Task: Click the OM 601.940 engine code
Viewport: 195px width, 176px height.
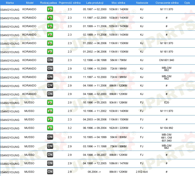Action: 166,60
